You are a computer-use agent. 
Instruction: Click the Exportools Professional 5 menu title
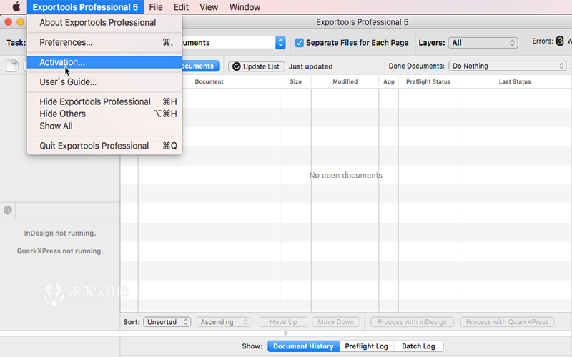click(85, 7)
